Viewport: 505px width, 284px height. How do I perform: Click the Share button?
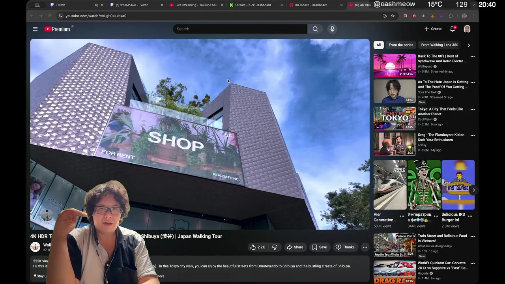tap(295, 247)
